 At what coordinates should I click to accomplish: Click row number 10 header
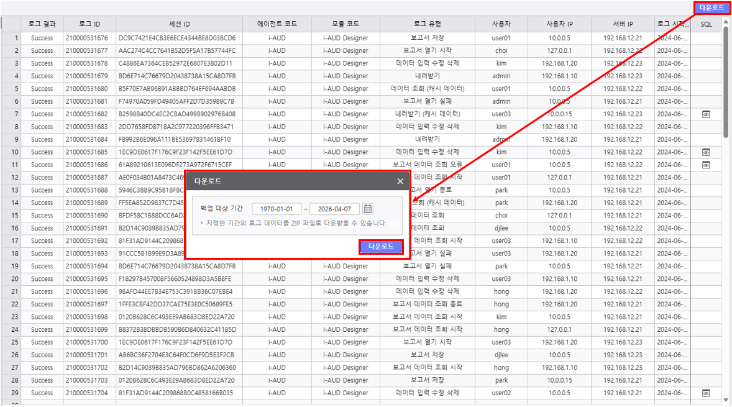(x=12, y=152)
